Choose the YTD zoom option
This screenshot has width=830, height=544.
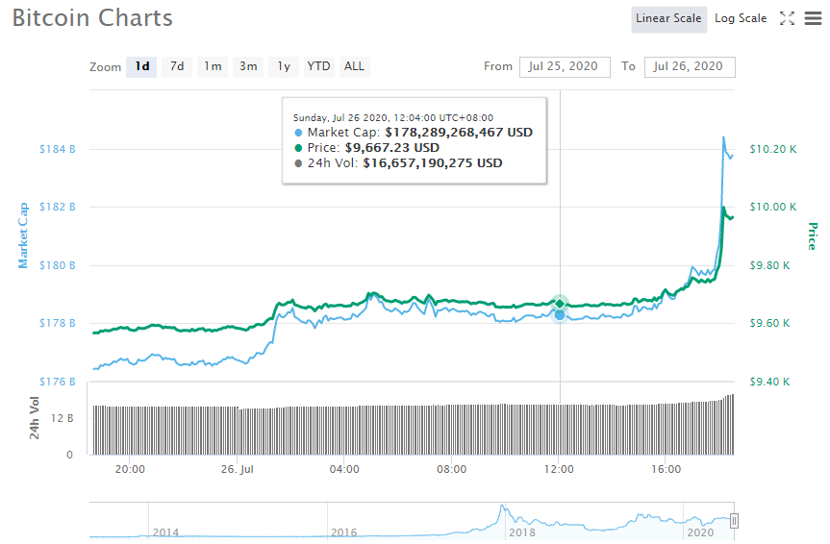point(318,66)
